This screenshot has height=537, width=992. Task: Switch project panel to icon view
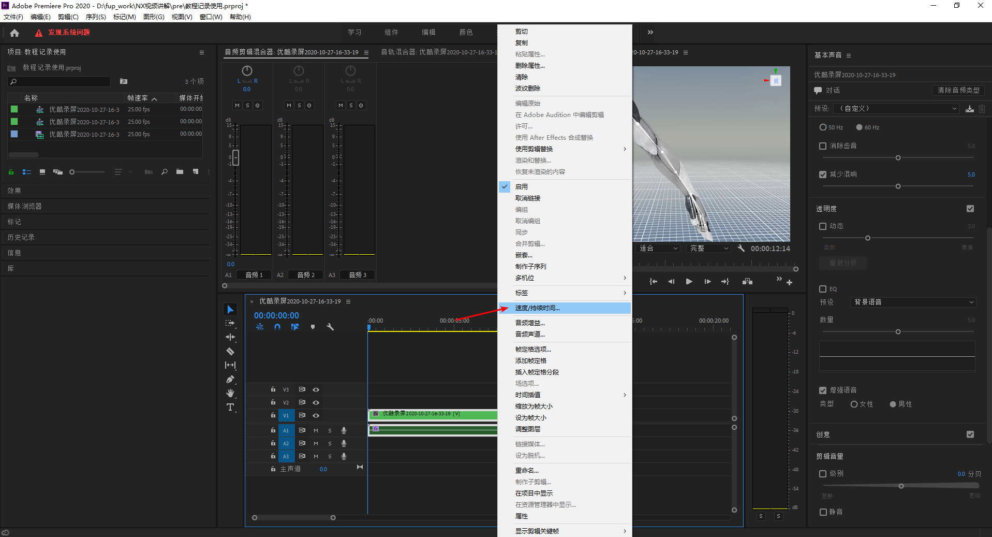coord(42,172)
